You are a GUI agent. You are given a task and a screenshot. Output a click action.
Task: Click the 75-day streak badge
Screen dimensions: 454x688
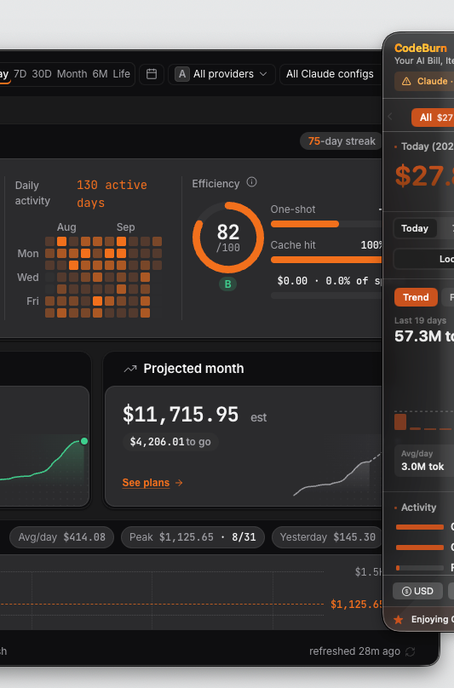[342, 140]
